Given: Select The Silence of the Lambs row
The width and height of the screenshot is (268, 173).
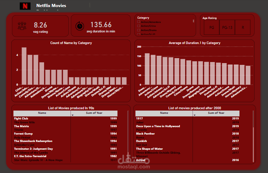Looking at the screenshot, I should (66, 153).
